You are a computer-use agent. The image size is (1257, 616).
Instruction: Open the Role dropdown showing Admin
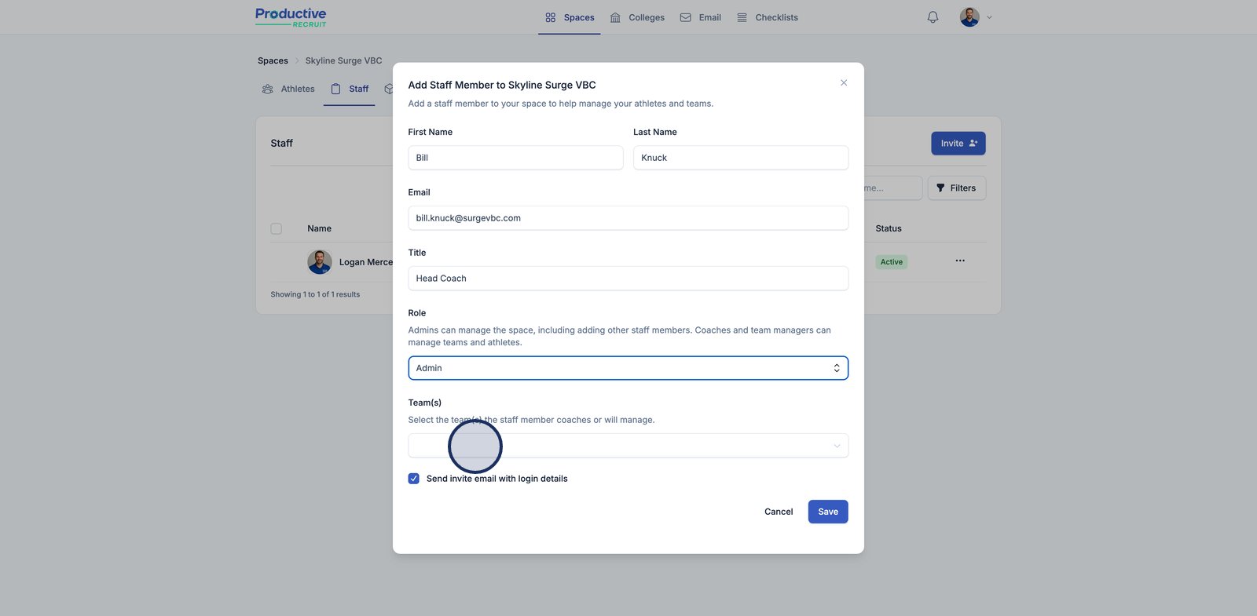(628, 368)
